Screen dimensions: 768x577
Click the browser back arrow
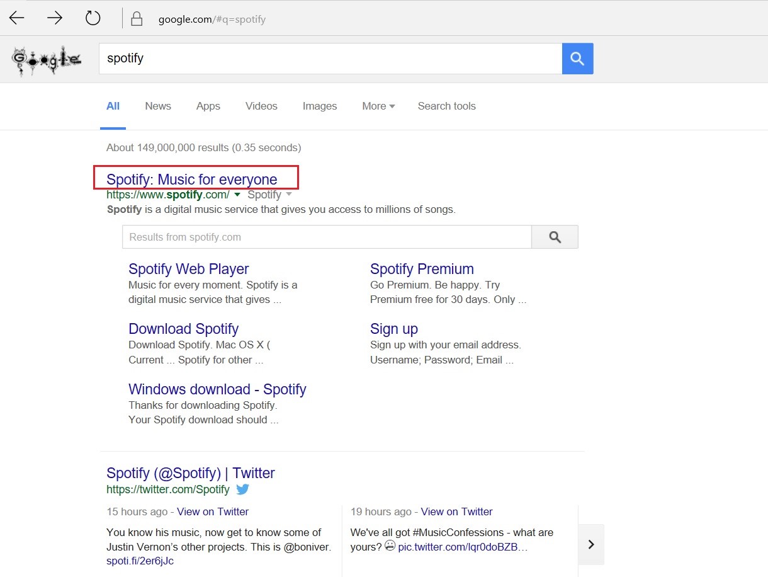pyautogui.click(x=17, y=18)
